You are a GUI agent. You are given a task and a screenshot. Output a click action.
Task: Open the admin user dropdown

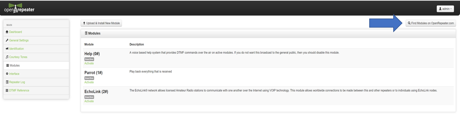click(x=445, y=9)
